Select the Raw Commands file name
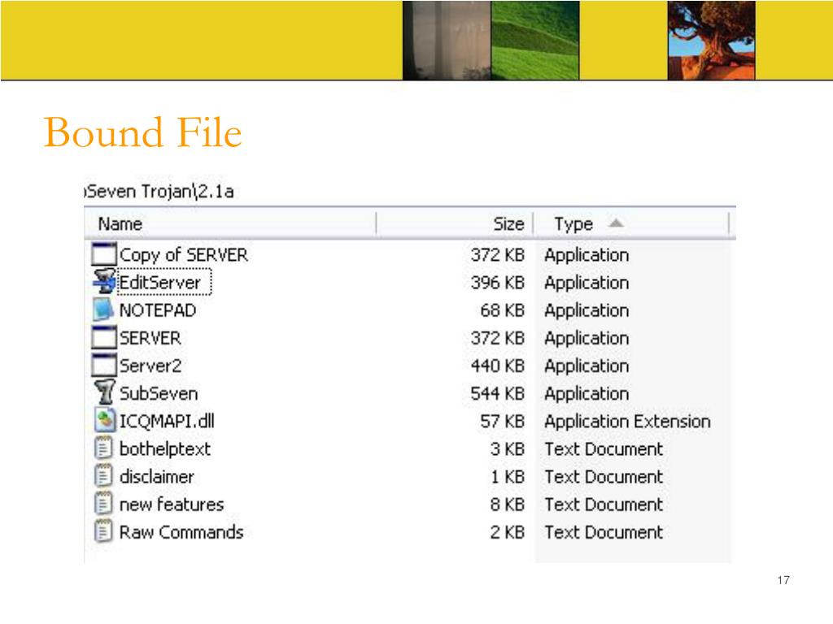Screen dimensions: 833x624 click(181, 531)
